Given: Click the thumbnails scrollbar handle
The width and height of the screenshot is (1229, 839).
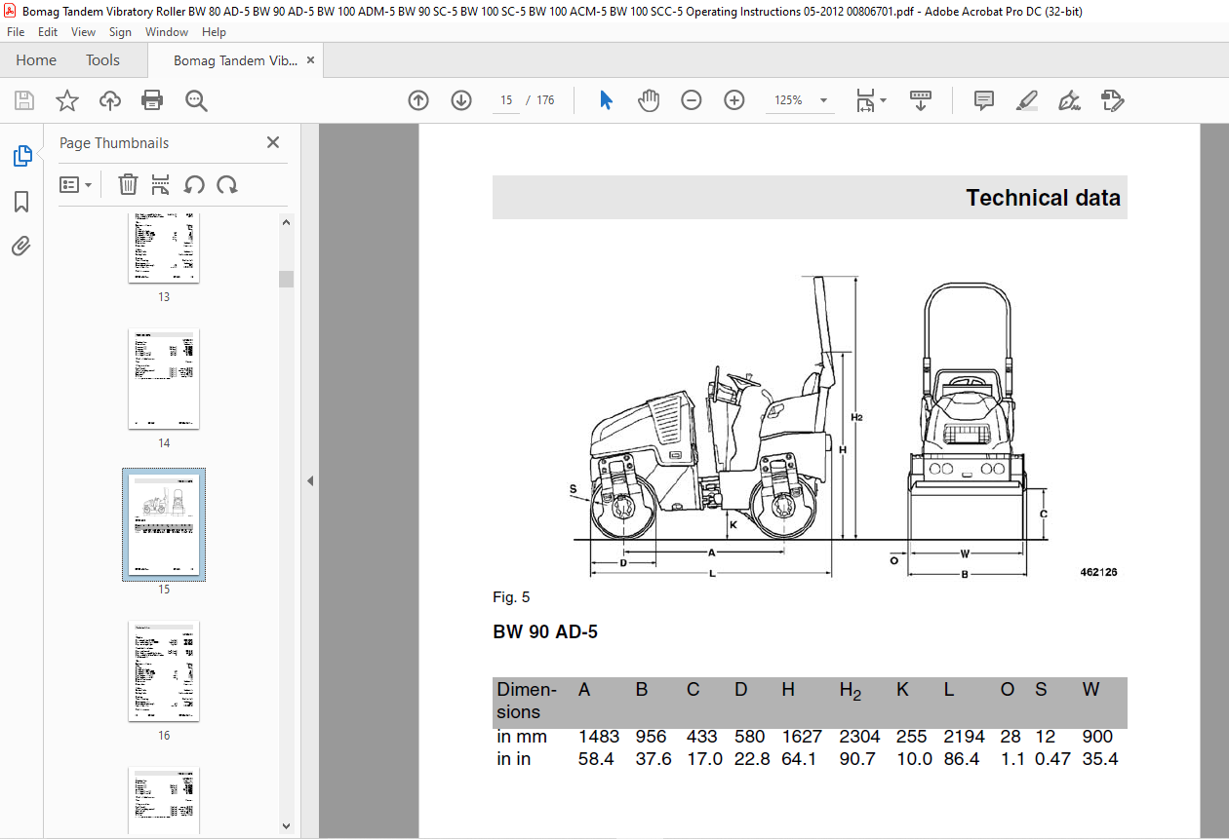Looking at the screenshot, I should 286,280.
